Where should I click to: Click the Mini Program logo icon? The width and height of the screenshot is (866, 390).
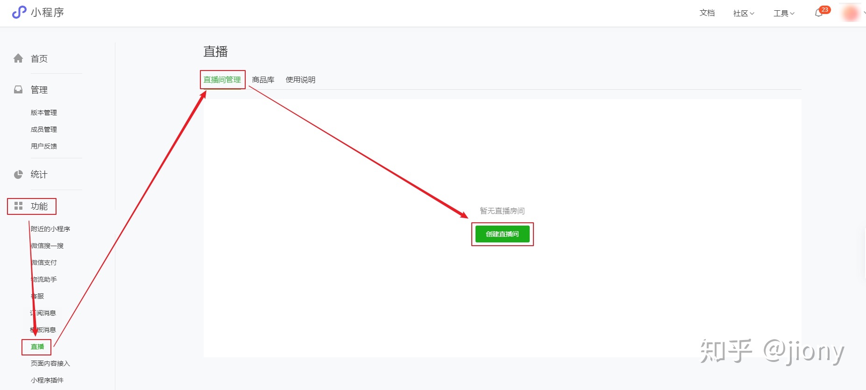(19, 12)
